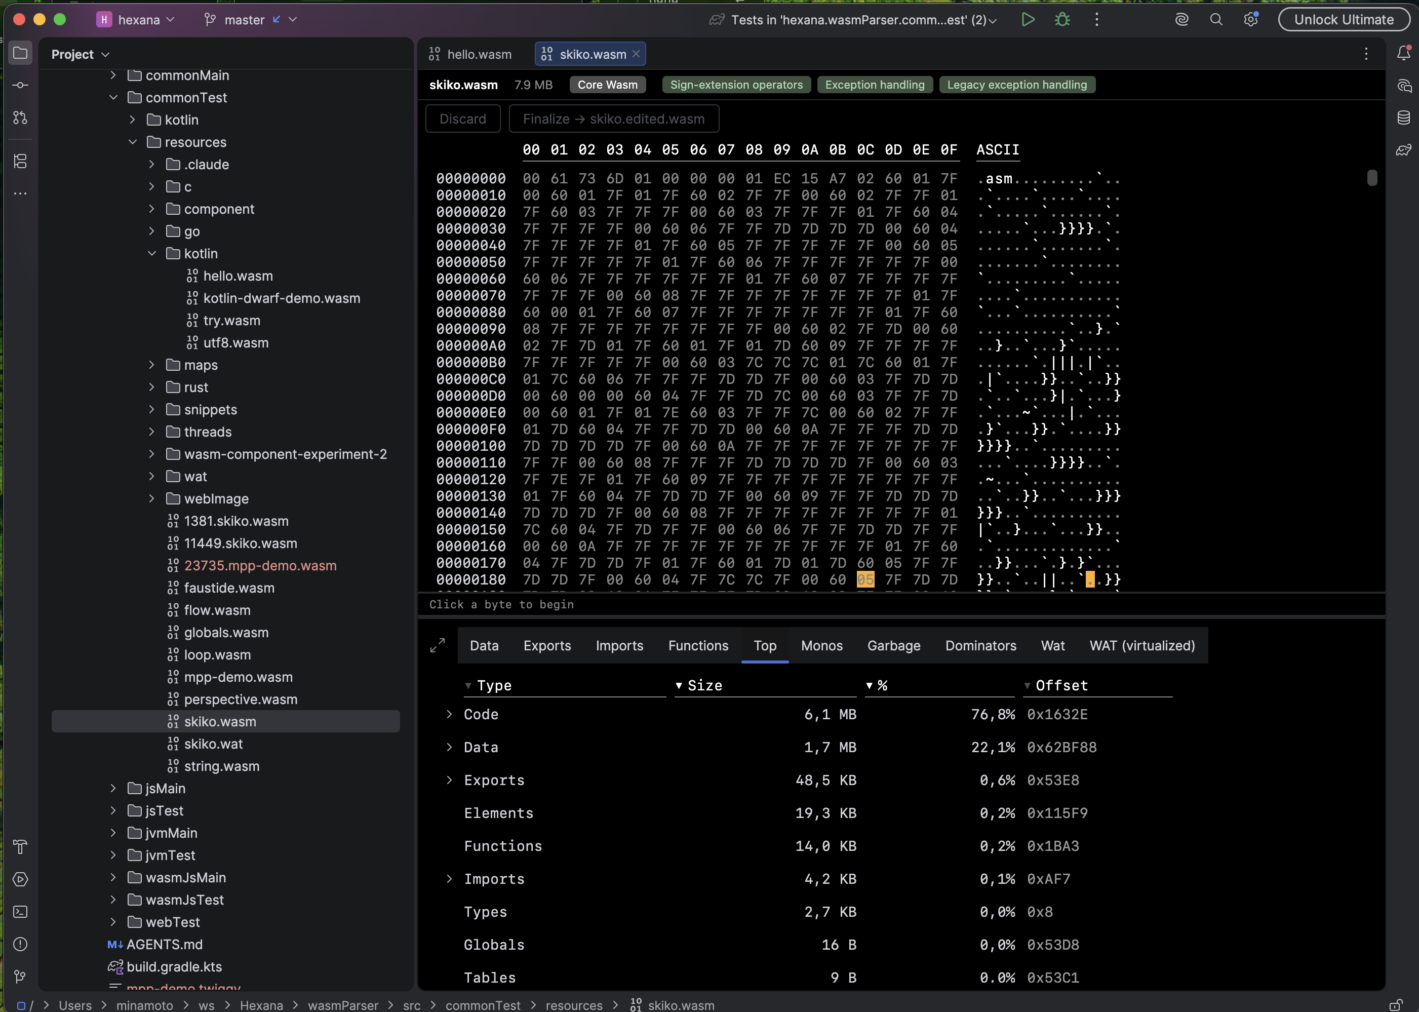Open the Structure tool window icon

[x=20, y=162]
